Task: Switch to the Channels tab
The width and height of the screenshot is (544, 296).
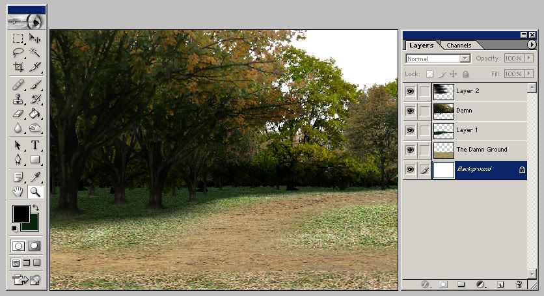Action: 459,46
